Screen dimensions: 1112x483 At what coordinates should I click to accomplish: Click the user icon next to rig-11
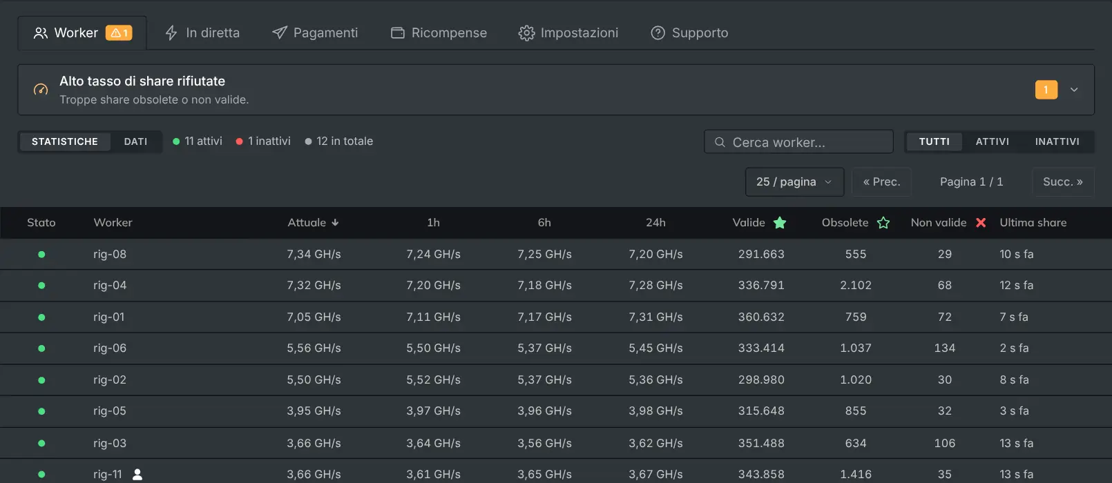pos(137,475)
